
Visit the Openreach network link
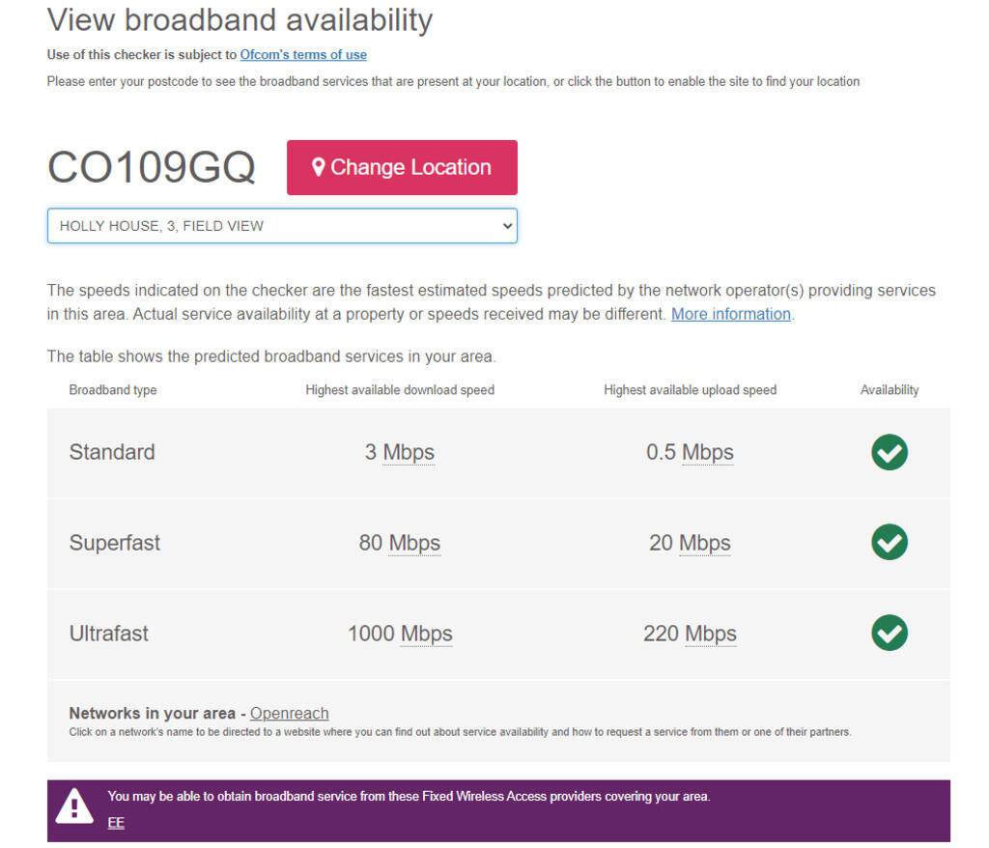(289, 714)
